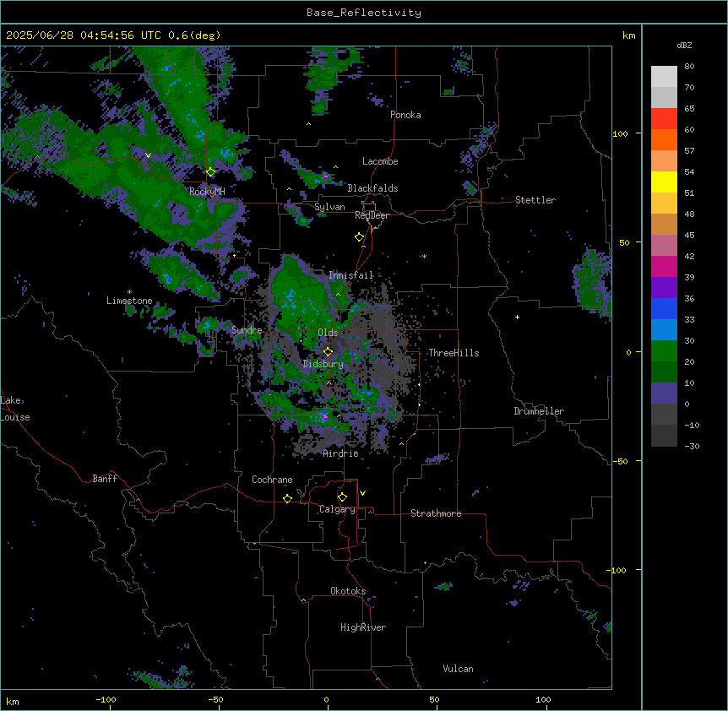This screenshot has width=728, height=711.
Task: Click the HighRiver label
Action: (363, 627)
